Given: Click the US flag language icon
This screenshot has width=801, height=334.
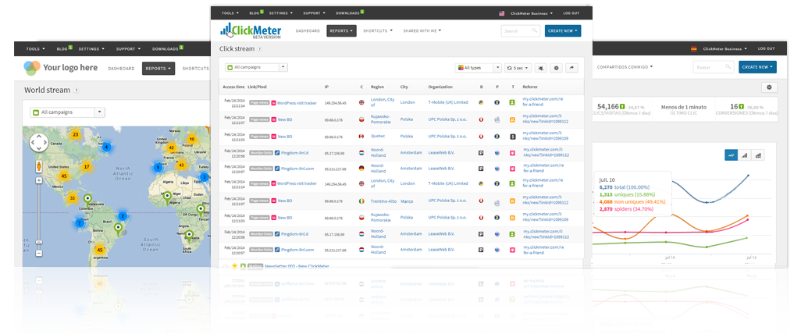Looking at the screenshot, I should (501, 13).
